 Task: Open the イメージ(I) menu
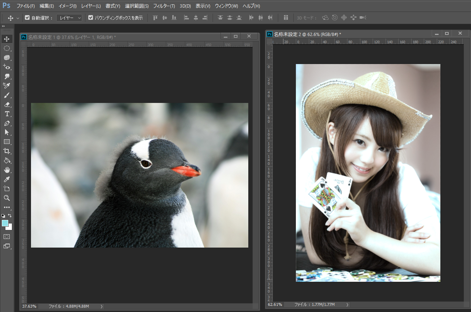click(68, 6)
